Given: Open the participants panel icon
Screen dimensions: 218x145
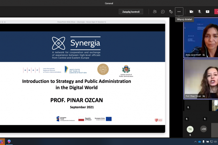Looking at the screenshot, I should 155,12.
